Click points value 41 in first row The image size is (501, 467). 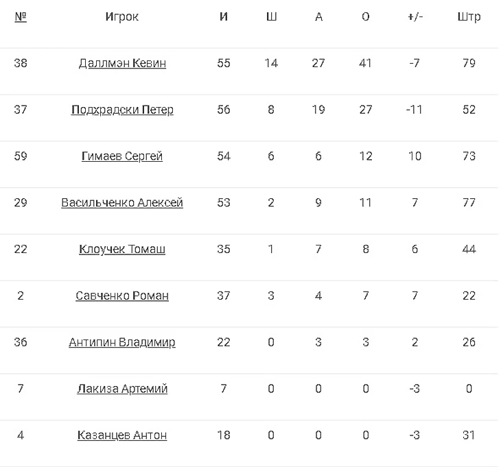click(365, 63)
